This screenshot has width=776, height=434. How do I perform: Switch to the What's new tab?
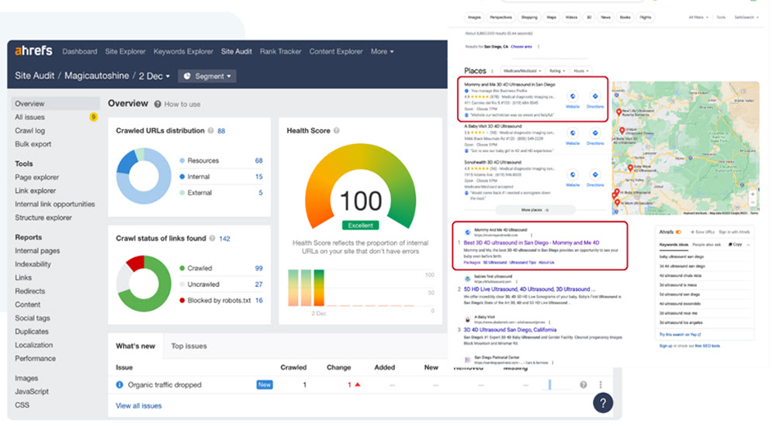pos(135,346)
